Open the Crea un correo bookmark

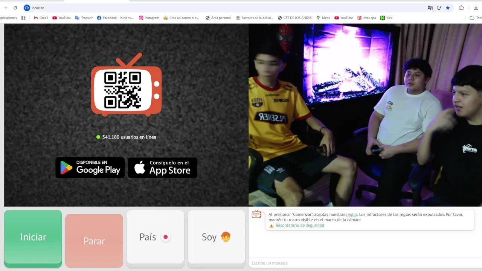point(181,18)
